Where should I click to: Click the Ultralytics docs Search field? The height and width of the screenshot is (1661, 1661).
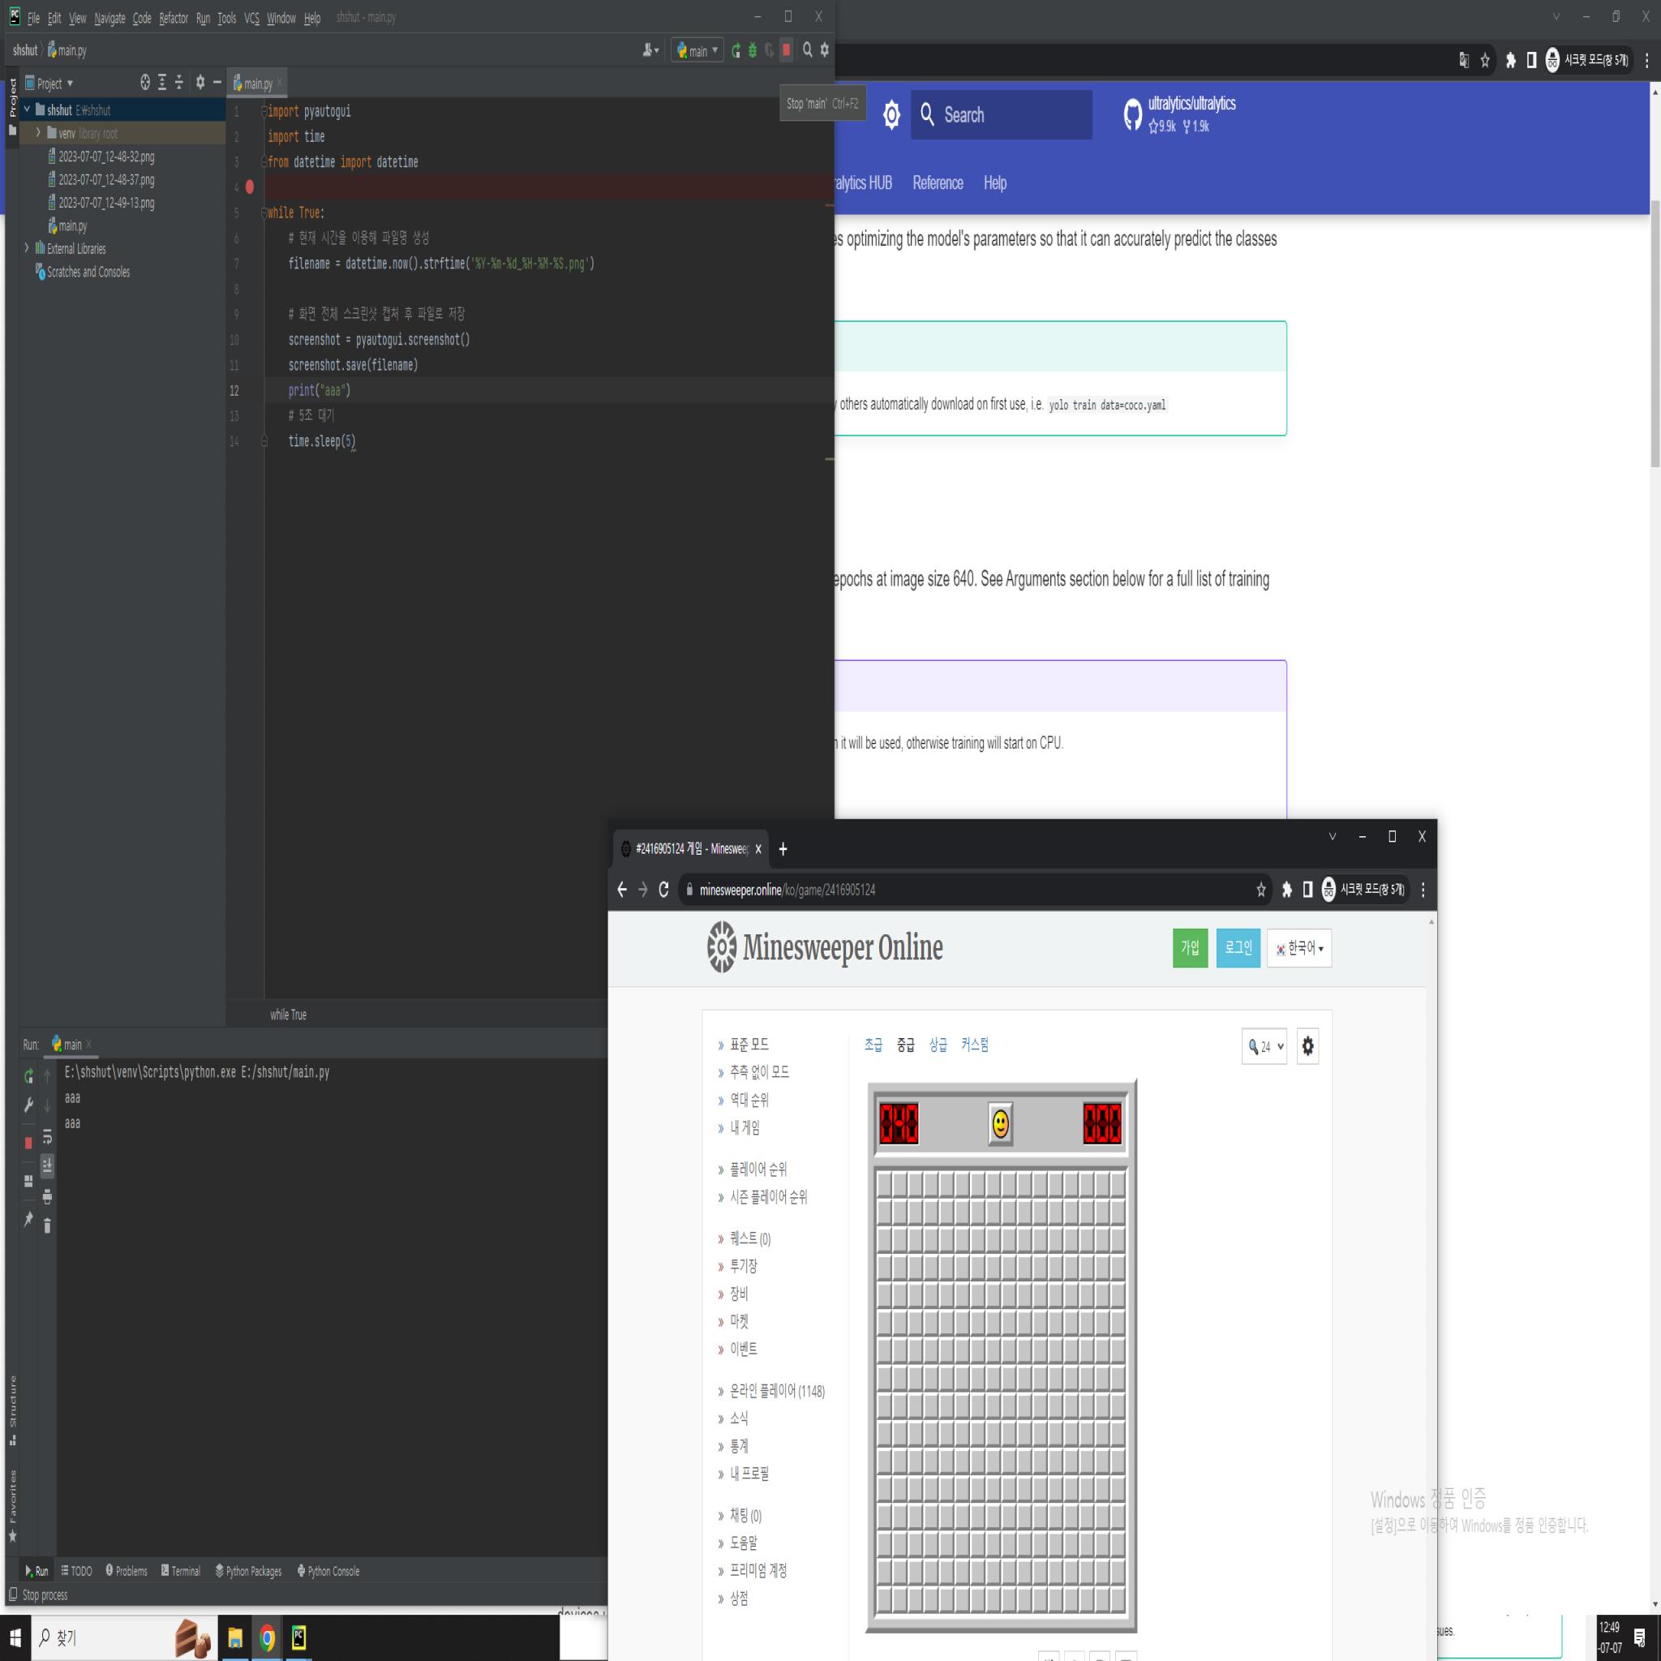1002,114
